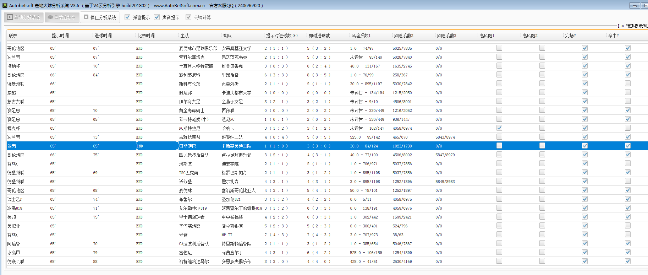Minimize the Autobetsoft window
This screenshot has height=275, width=648.
(x=634, y=5)
